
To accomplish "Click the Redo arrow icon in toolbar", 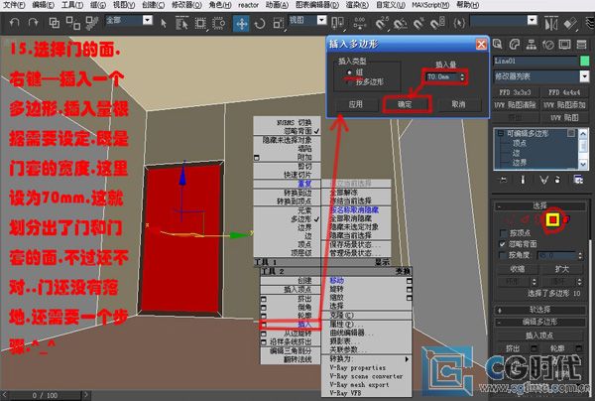I will point(34,23).
